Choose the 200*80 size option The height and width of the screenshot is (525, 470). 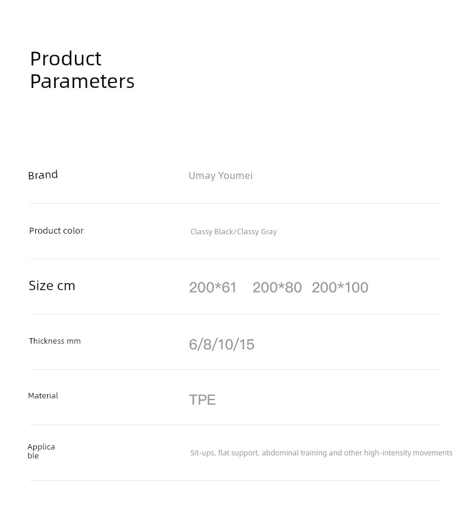tap(277, 287)
